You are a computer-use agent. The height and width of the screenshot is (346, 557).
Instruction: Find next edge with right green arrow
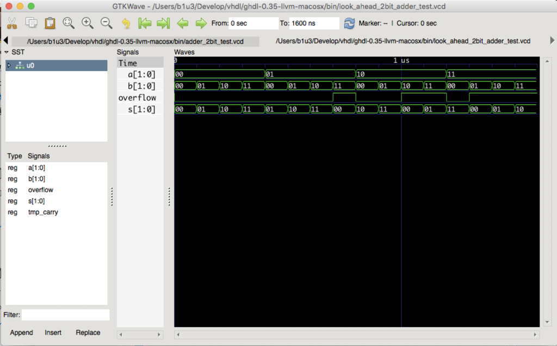[201, 23]
